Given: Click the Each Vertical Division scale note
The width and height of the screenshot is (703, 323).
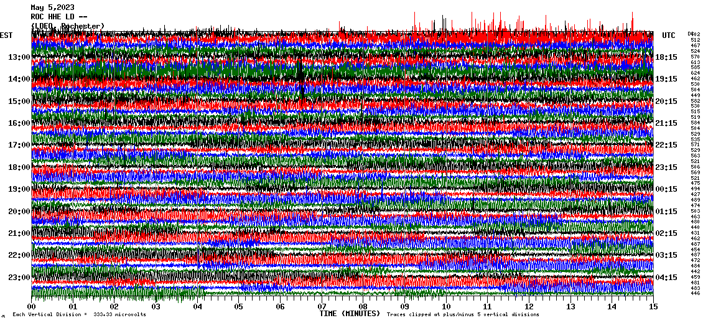Looking at the screenshot, I should [x=80, y=315].
